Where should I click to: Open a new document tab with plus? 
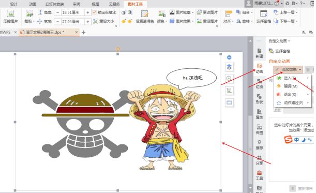click(83, 32)
